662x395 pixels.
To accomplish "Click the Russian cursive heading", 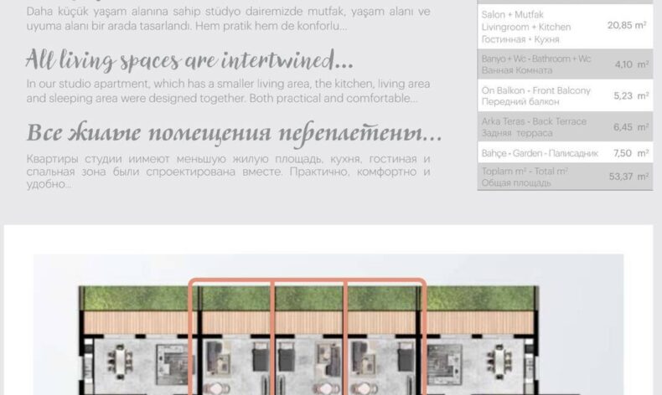I will click(234, 134).
